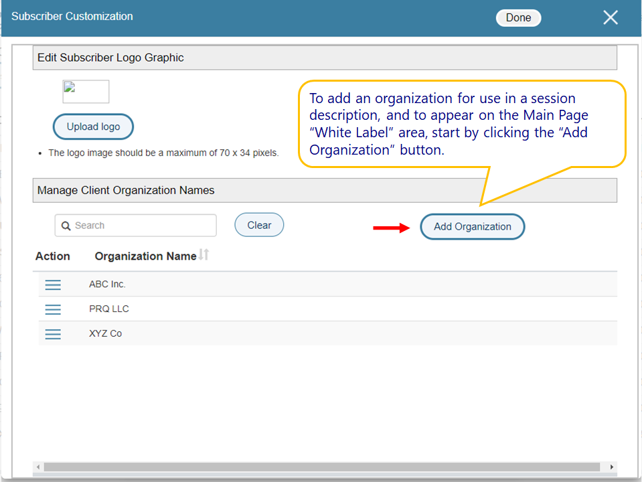Screen dimensions: 642x482
Task: Click the horizontal scrollbar's right arrow
Action: click(611, 467)
